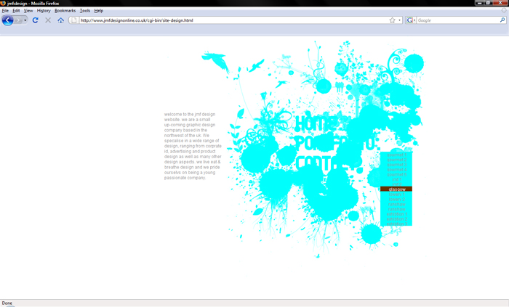Open the back/forward history dropdown arrow
This screenshot has width=509, height=307.
pyautogui.click(x=25, y=20)
